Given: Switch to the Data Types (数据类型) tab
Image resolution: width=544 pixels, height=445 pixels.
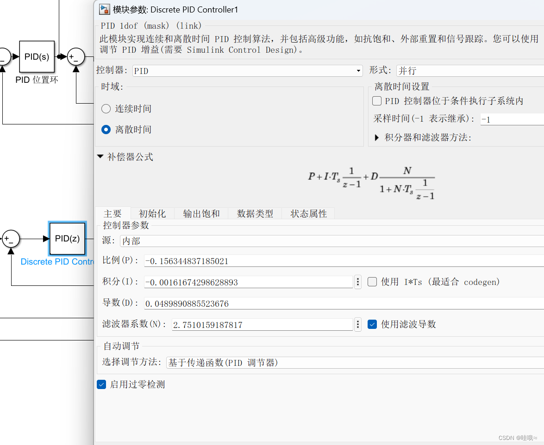Looking at the screenshot, I should point(255,214).
